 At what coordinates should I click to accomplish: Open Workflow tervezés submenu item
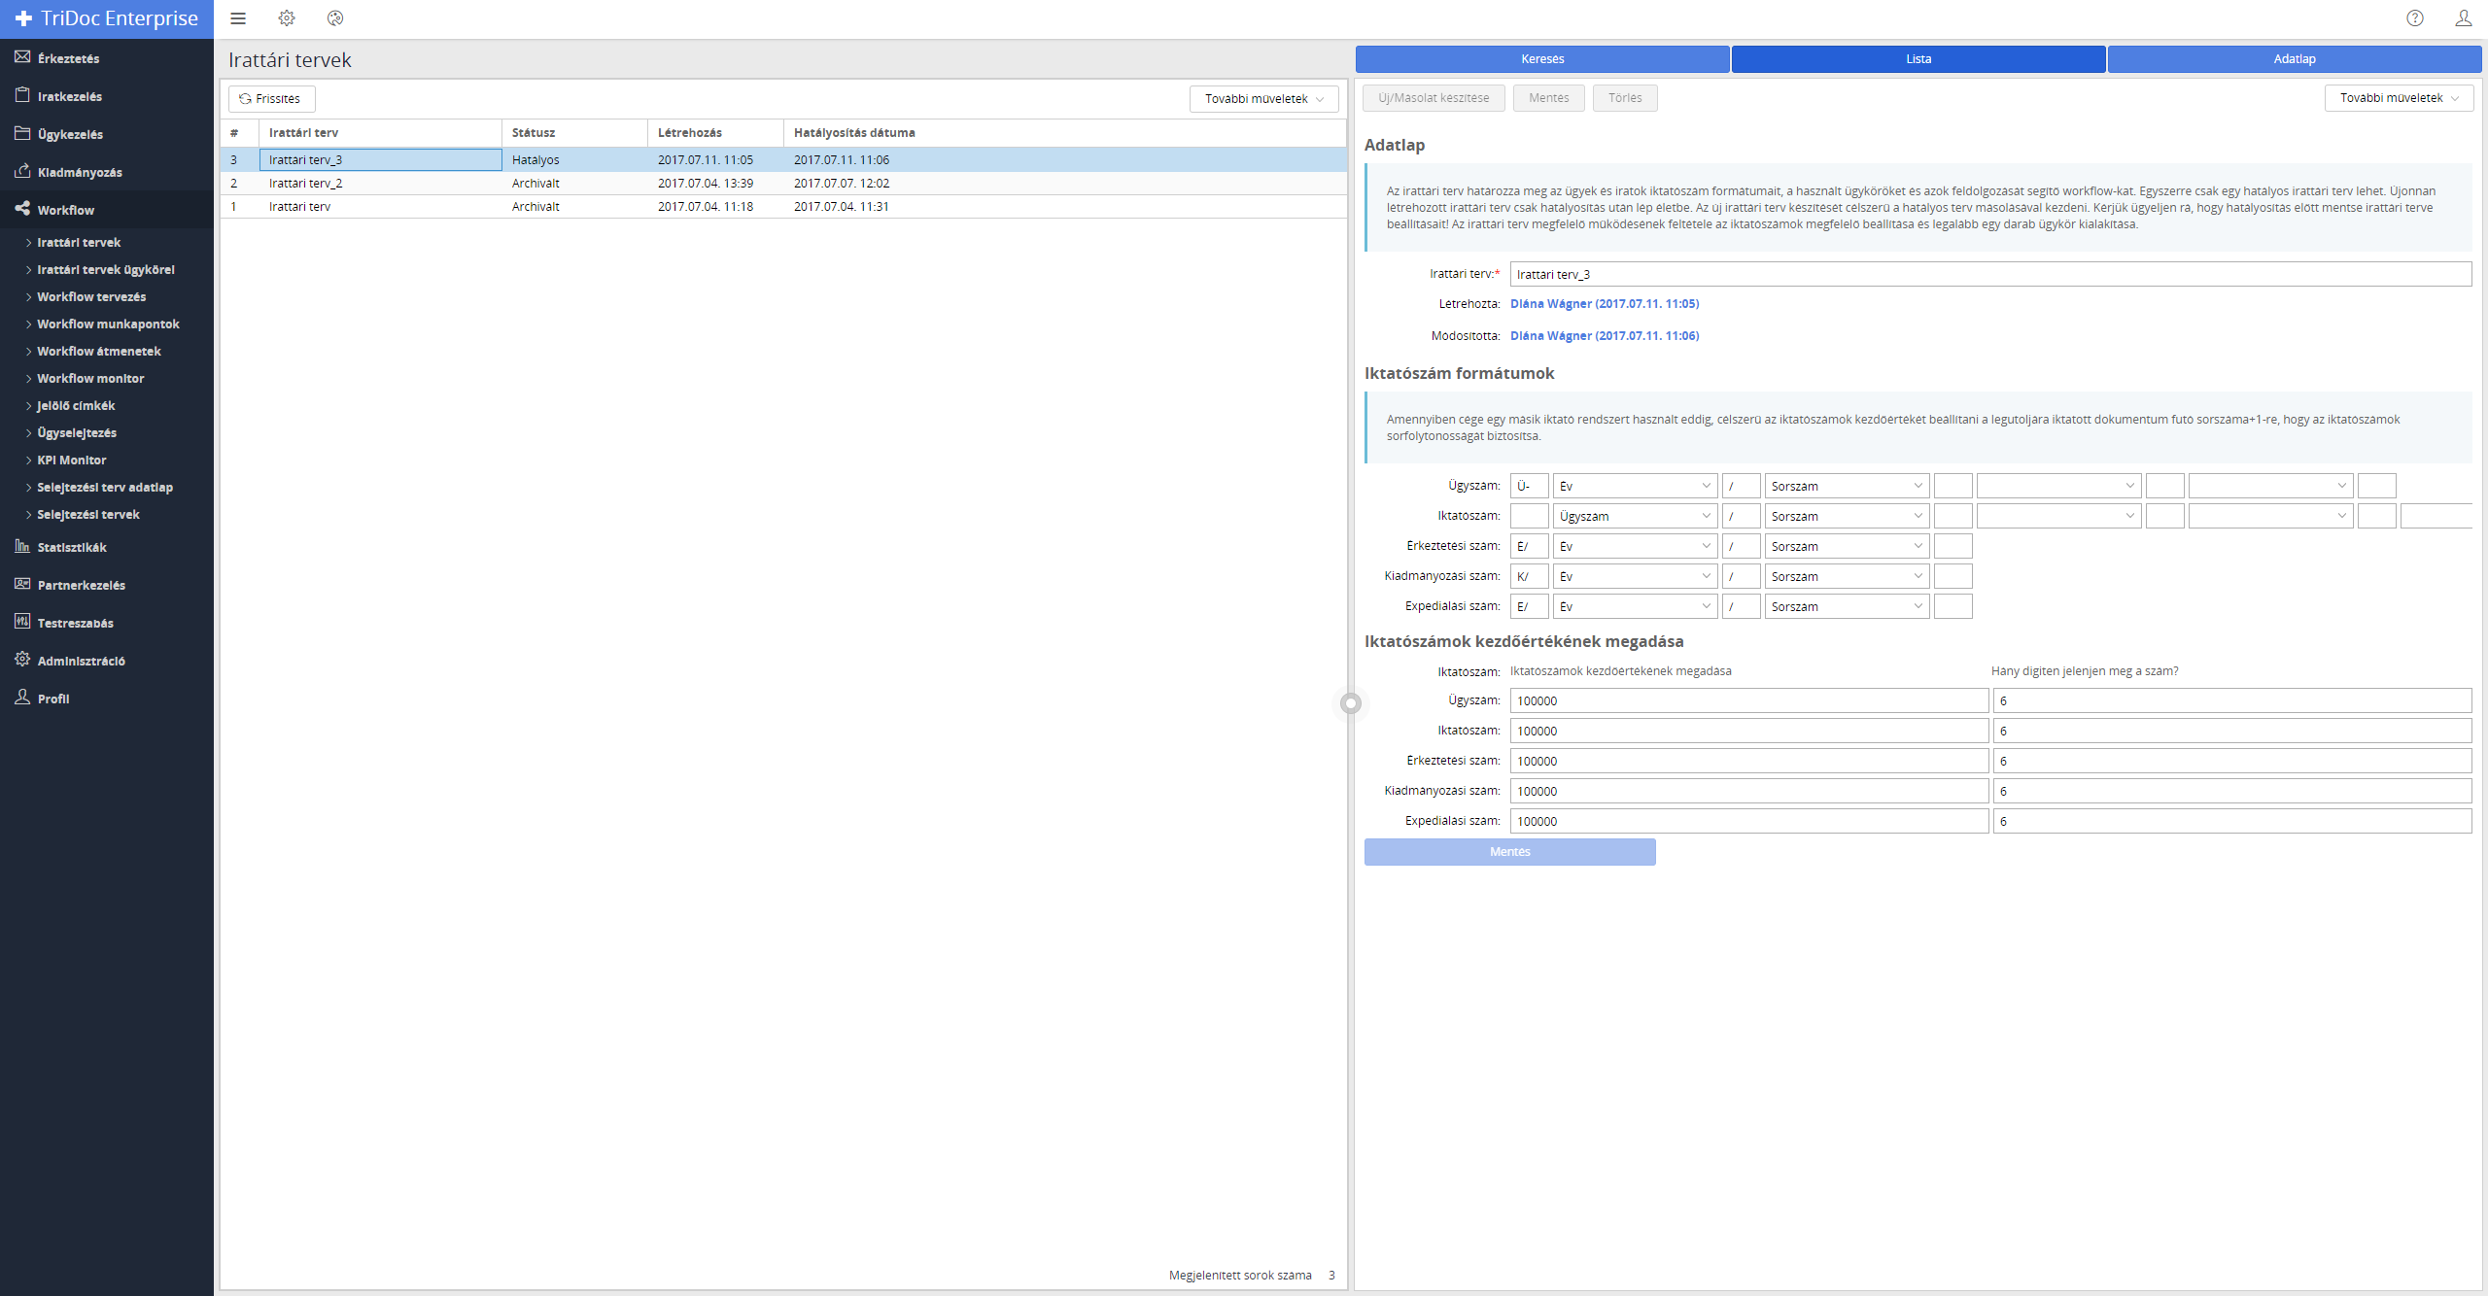[x=91, y=297]
